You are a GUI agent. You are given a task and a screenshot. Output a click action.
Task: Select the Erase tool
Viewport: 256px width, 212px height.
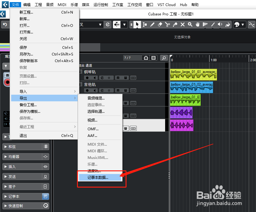click(x=160, y=25)
